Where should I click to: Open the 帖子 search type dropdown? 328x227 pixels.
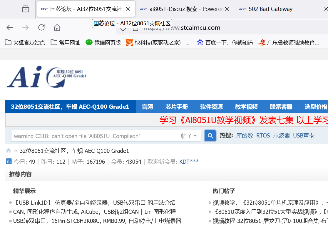click(x=189, y=136)
